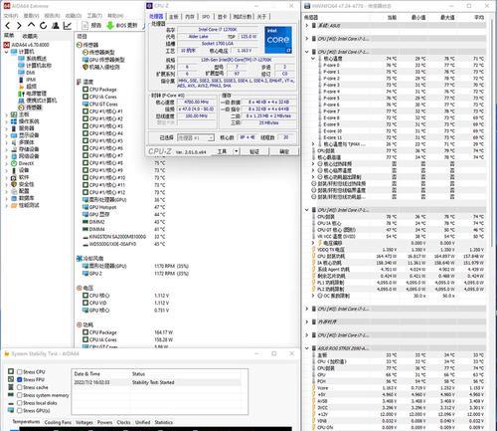Enable the Stress system memory checkbox
This screenshot has width=497, height=431.
(x=20, y=395)
